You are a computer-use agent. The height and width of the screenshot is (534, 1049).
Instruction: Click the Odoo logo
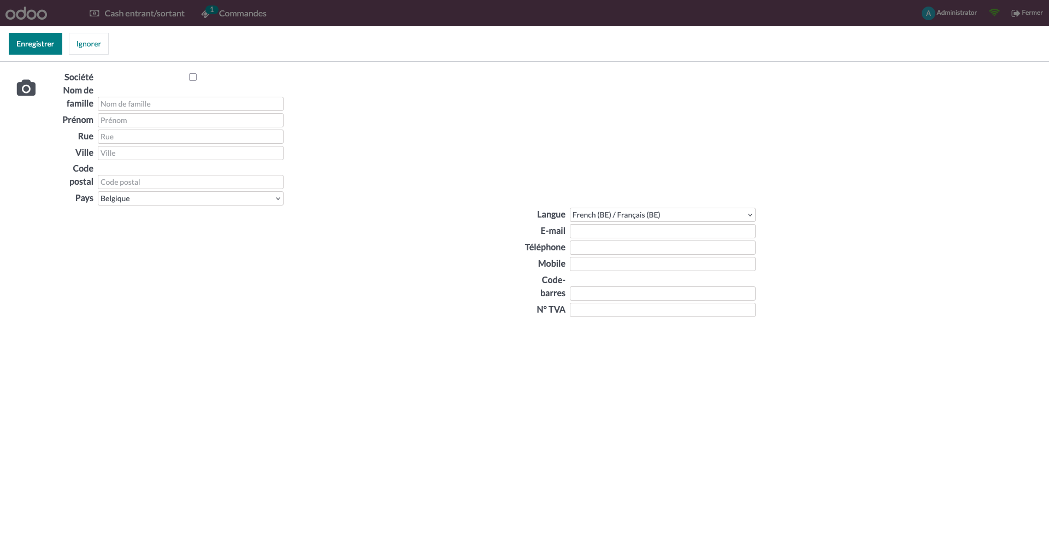coord(26,14)
